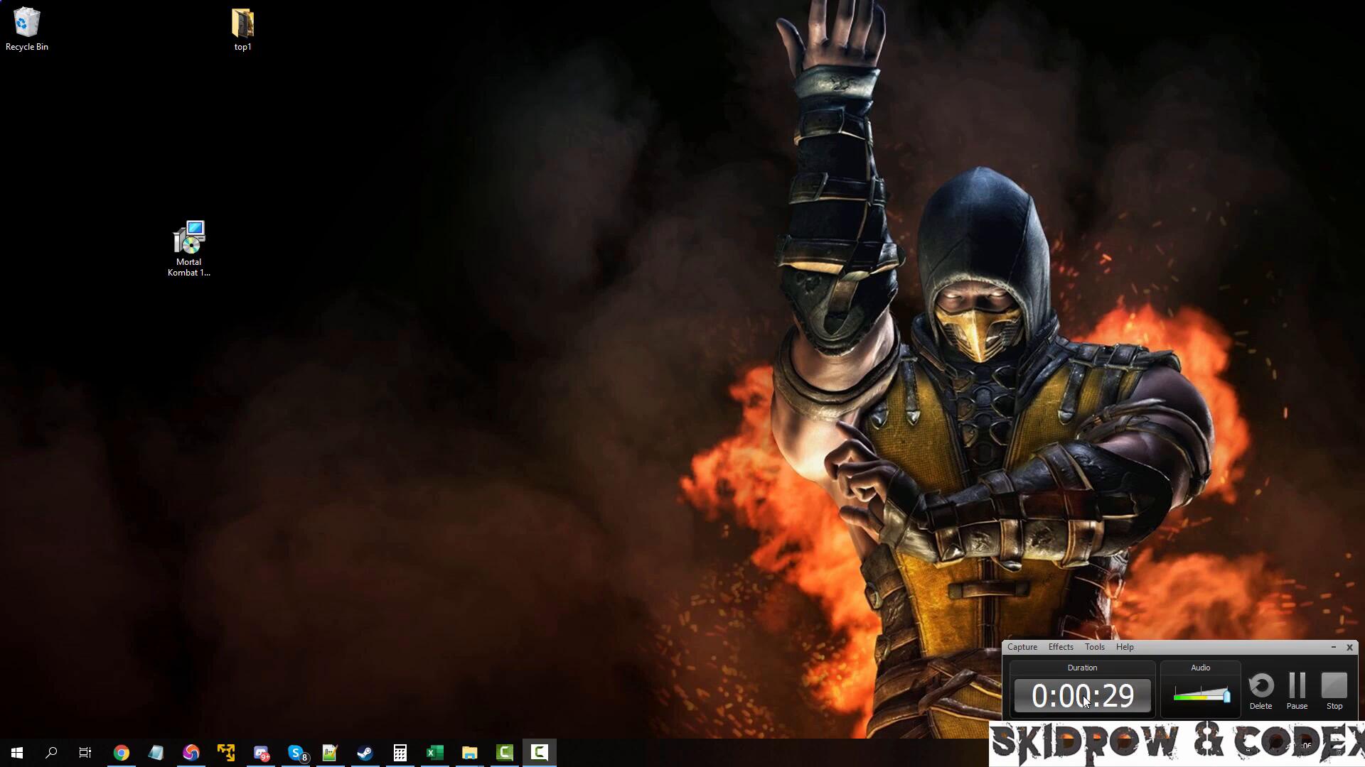Open Google Chrome from taskbar
This screenshot has height=767, width=1365.
pos(122,753)
